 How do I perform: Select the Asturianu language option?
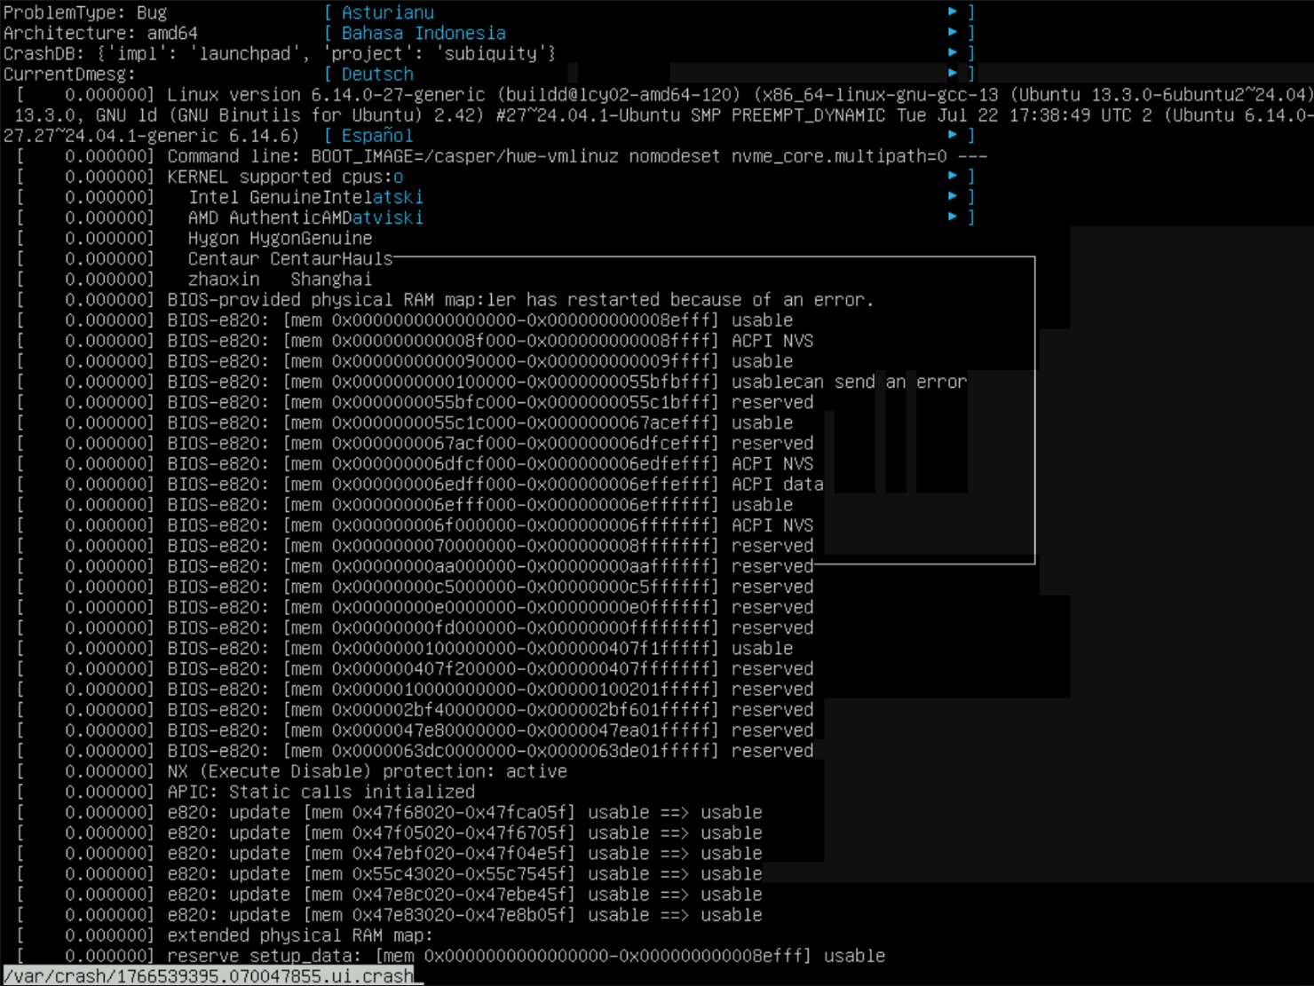[x=387, y=12]
